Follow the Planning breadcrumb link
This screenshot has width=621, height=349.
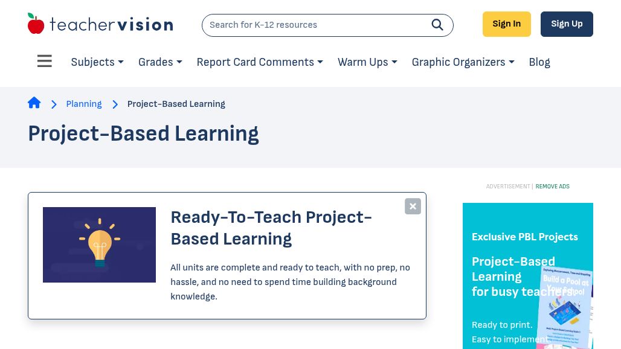pyautogui.click(x=84, y=104)
